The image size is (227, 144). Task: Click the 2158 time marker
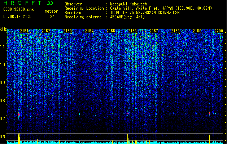coord(175,31)
